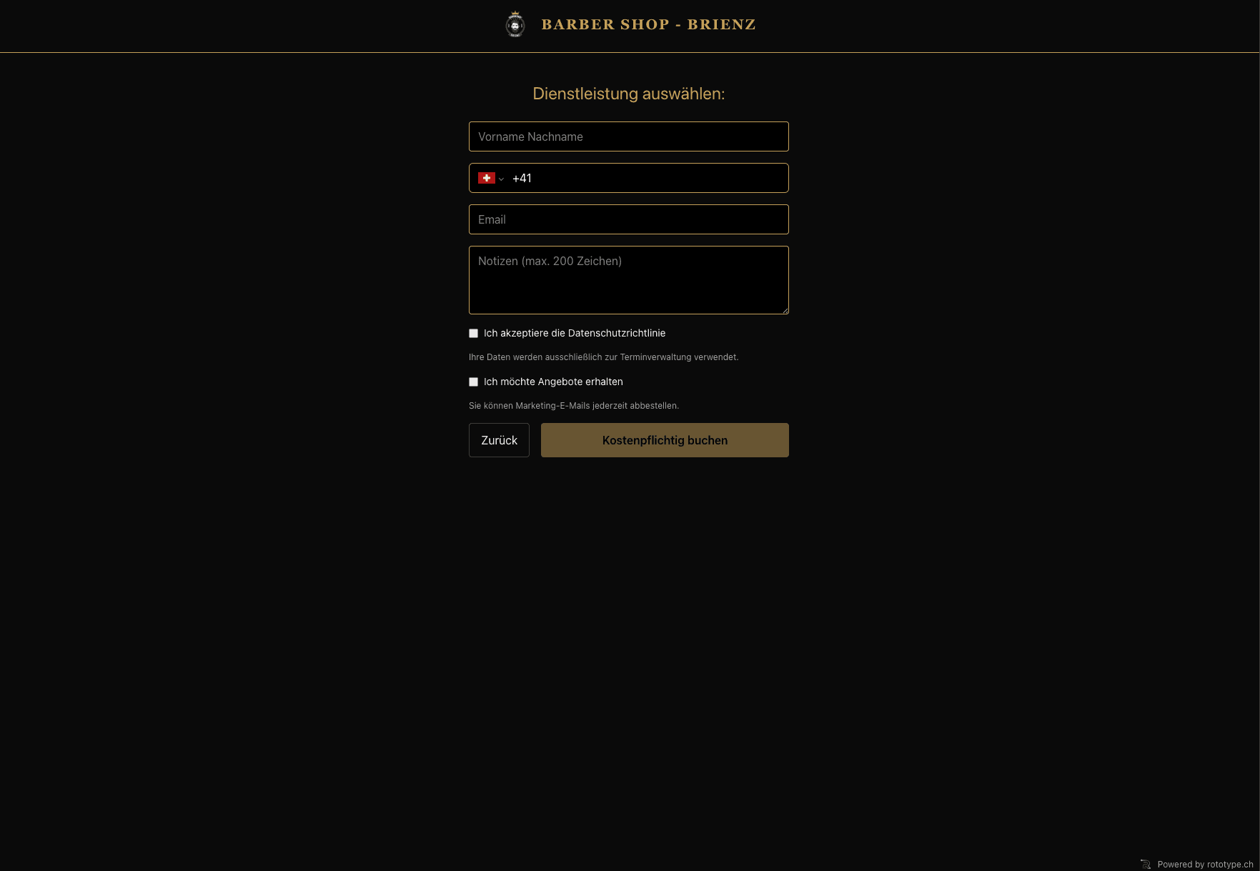Click inside the Notizen text area
This screenshot has height=871, width=1260.
[x=628, y=280]
